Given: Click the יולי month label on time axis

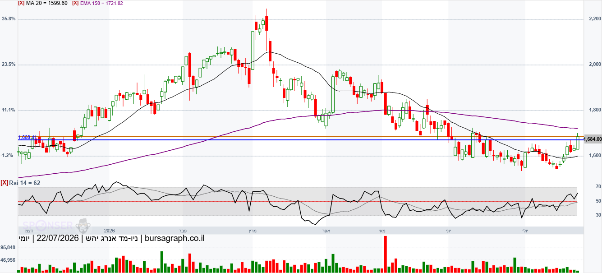Looking at the screenshot, I should tap(525, 231).
